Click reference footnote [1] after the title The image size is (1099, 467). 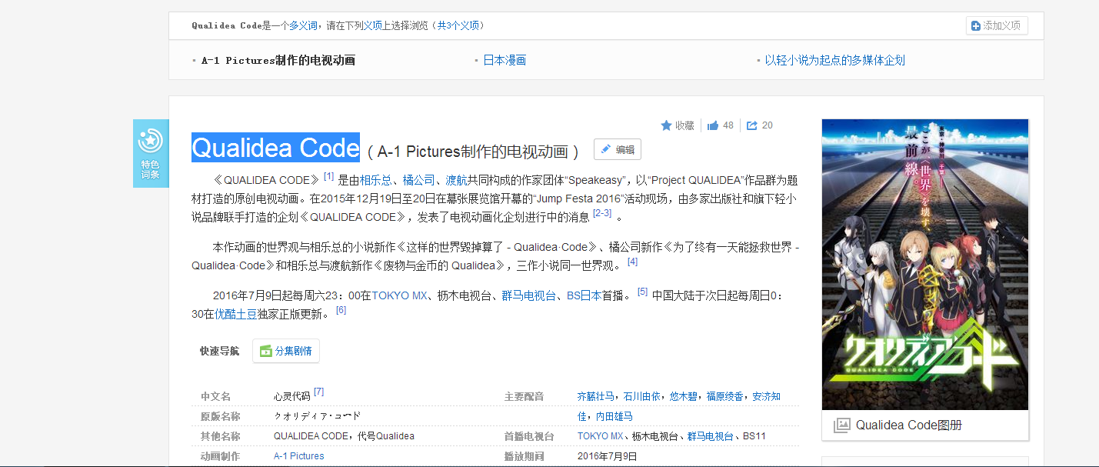coord(328,177)
